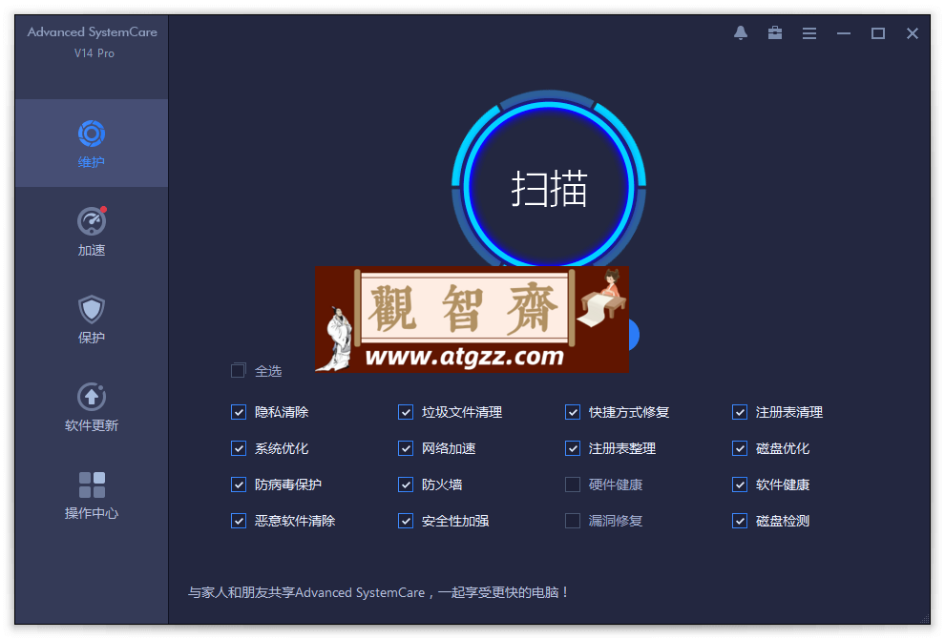This screenshot has width=945, height=639.
Task: Select the 保护 sidebar label
Action: 92,338
